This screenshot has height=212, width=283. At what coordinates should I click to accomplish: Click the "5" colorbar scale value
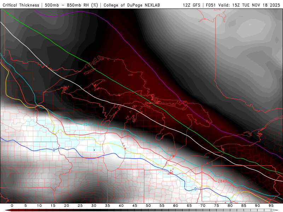click(x=25, y=206)
